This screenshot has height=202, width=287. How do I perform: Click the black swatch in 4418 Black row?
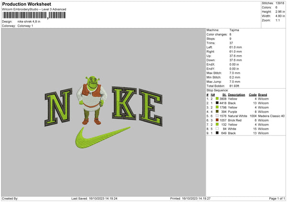[217, 103]
